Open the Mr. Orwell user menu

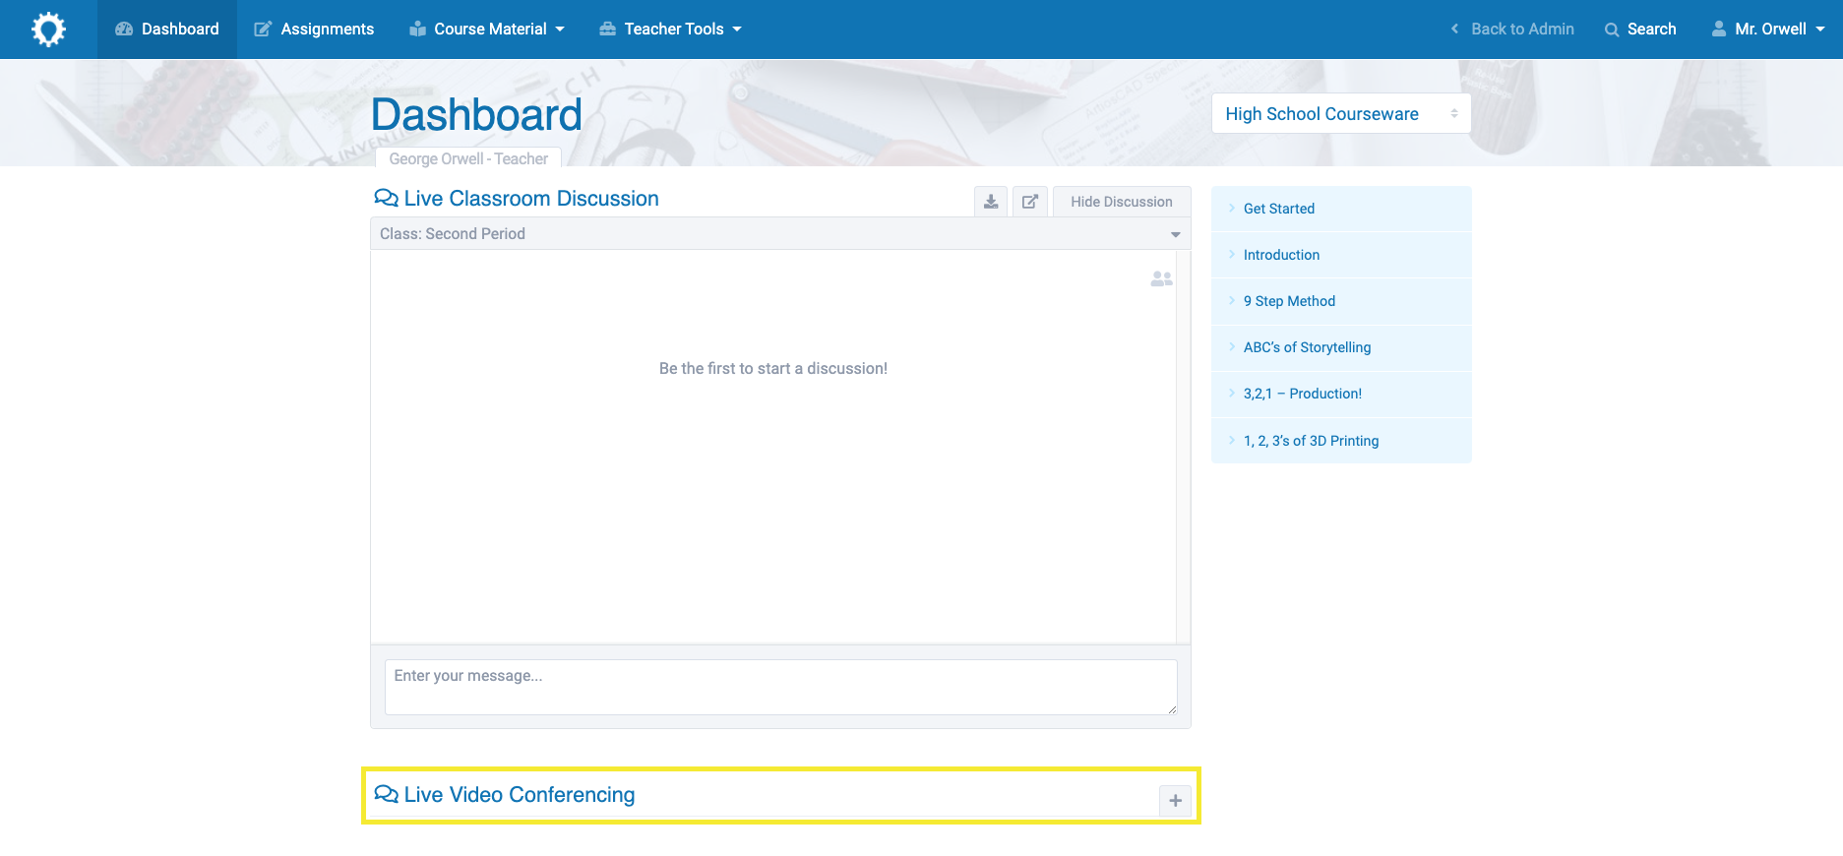coord(1768,30)
